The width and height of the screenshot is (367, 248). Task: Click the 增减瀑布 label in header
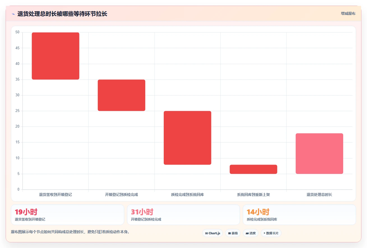348,13
